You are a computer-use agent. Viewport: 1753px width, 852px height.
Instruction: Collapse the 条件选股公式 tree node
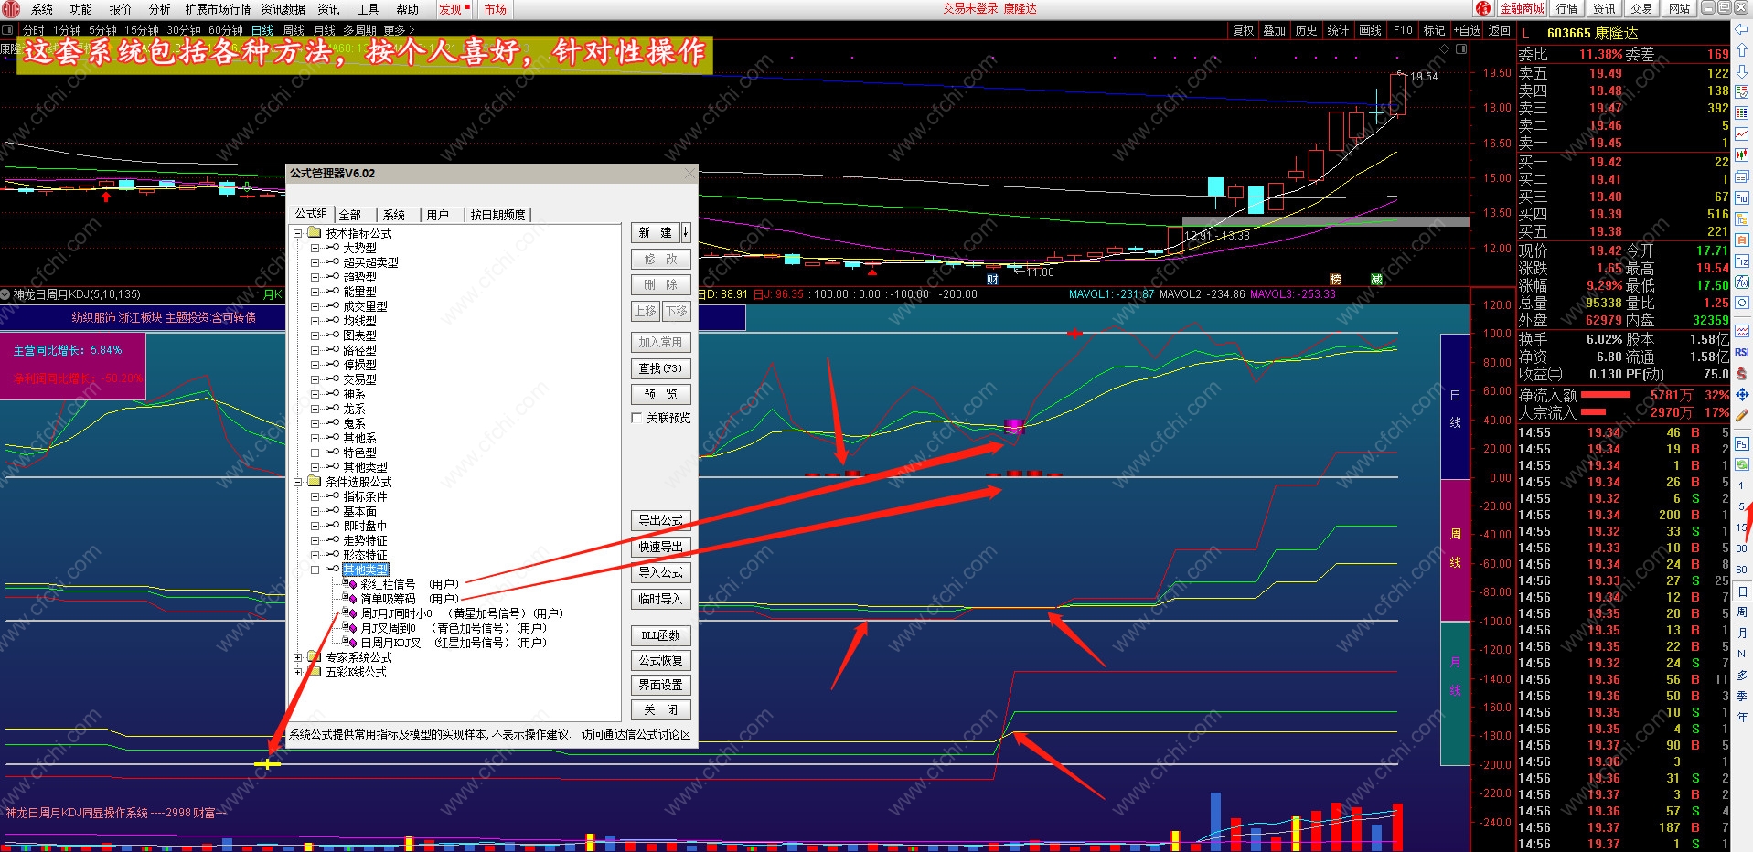coord(297,482)
